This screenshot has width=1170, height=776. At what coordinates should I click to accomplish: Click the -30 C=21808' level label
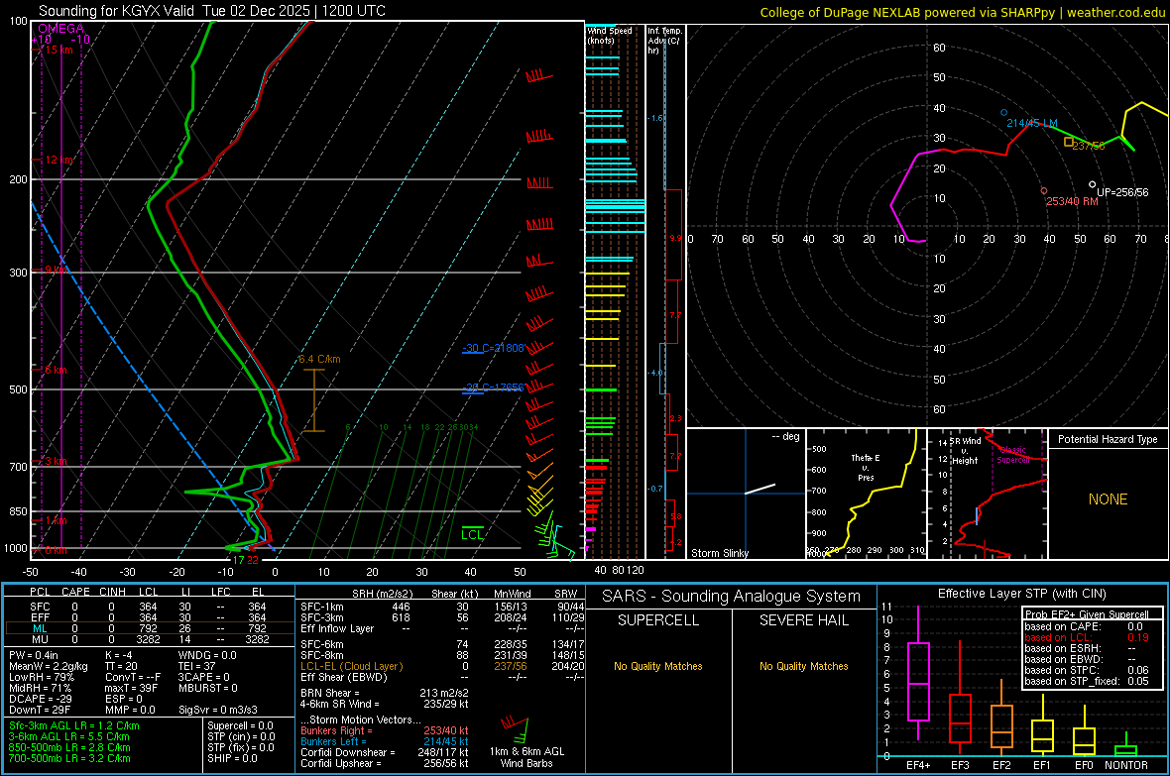coord(493,348)
